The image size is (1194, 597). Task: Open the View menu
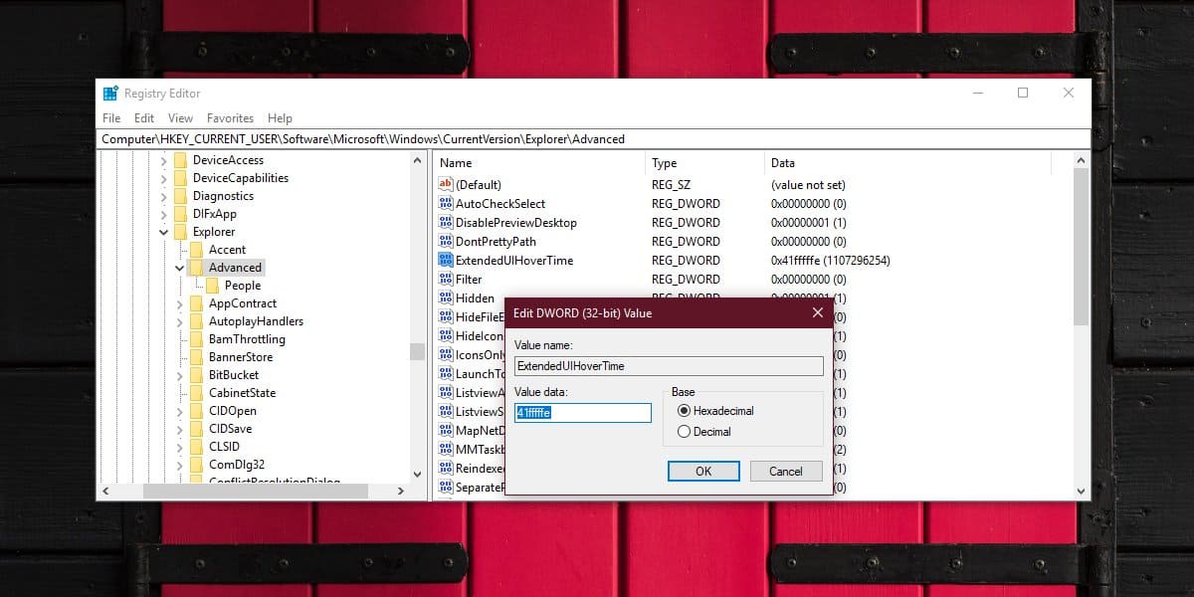180,118
